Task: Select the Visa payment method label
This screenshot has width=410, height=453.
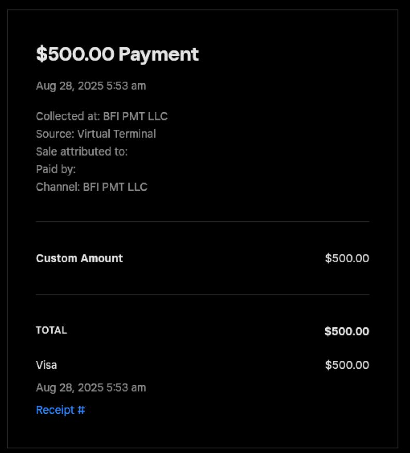Action: pyautogui.click(x=46, y=365)
